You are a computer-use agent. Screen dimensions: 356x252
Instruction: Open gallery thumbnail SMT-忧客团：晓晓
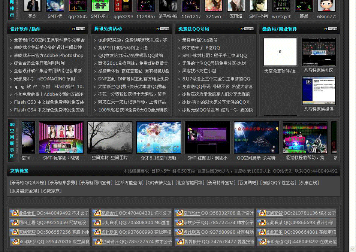pyautogui.click(x=61, y=137)
